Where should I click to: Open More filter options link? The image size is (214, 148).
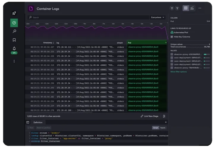coord(179,72)
